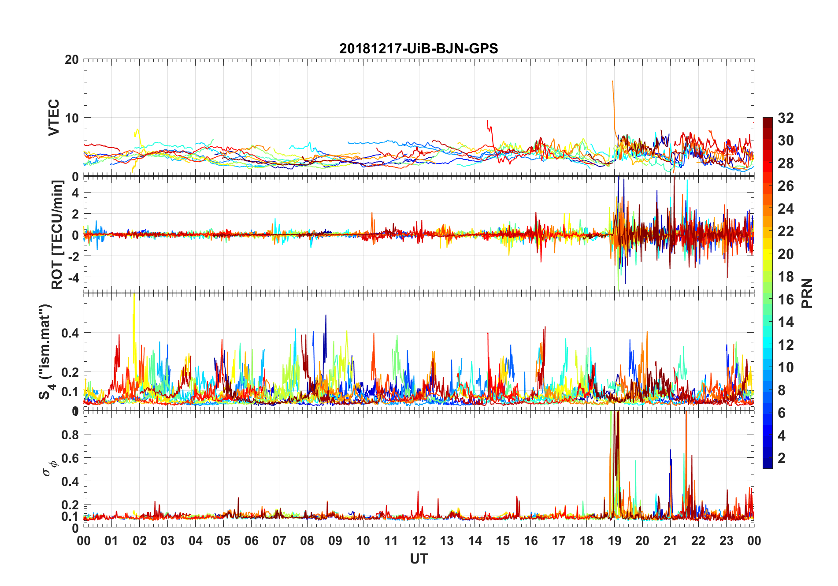The height and width of the screenshot is (586, 838).
Task: Click the S4 axis tick label 0.4
Action: point(70,333)
